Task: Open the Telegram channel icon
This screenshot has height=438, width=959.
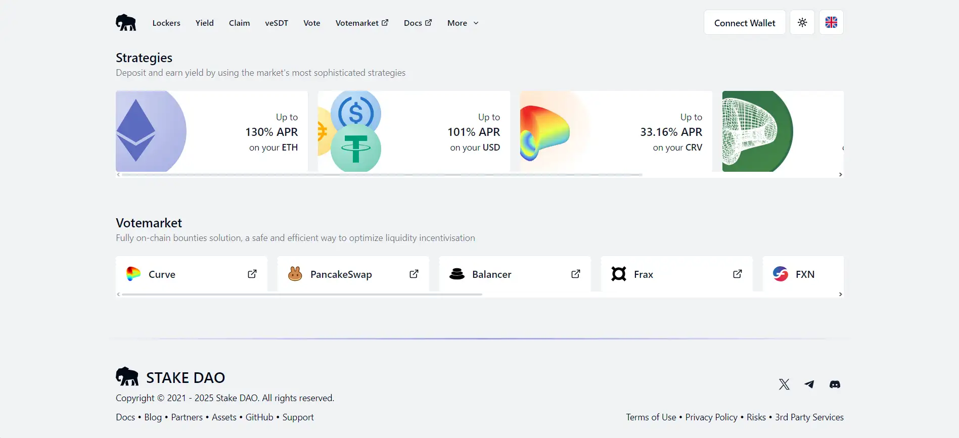Action: (809, 384)
